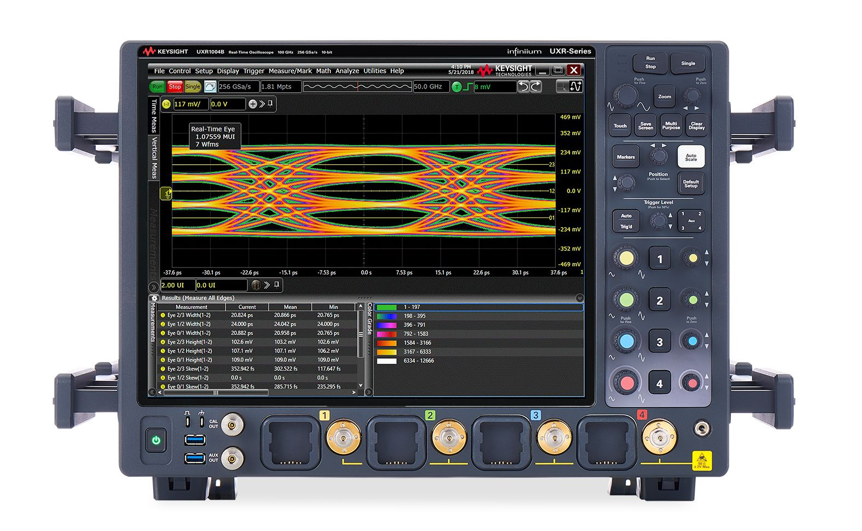This screenshot has height=531, width=862.
Task: Click the pin icon on horizontal toolbar
Action: point(277,284)
